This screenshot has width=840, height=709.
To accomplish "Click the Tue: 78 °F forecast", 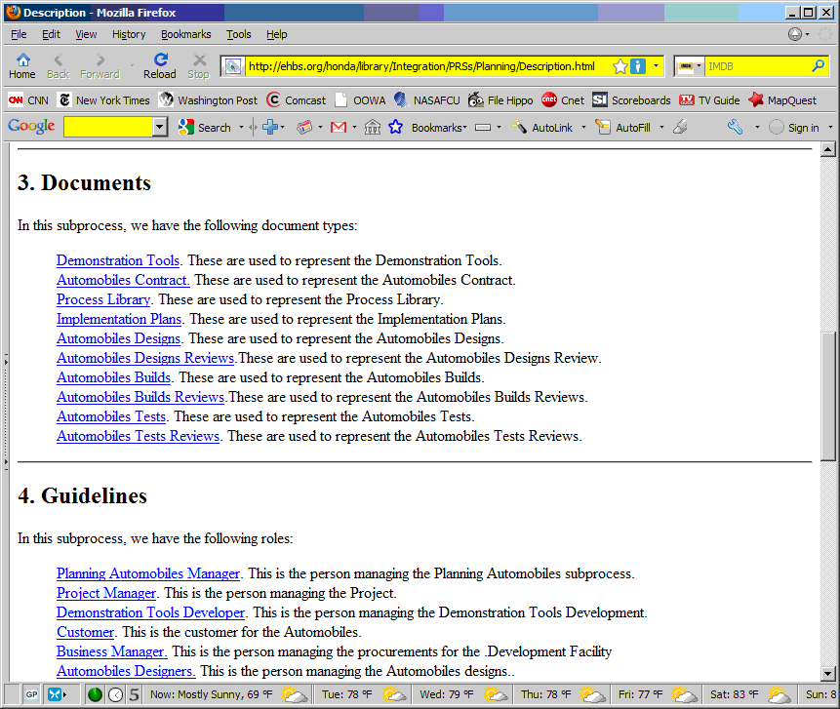I will [363, 695].
